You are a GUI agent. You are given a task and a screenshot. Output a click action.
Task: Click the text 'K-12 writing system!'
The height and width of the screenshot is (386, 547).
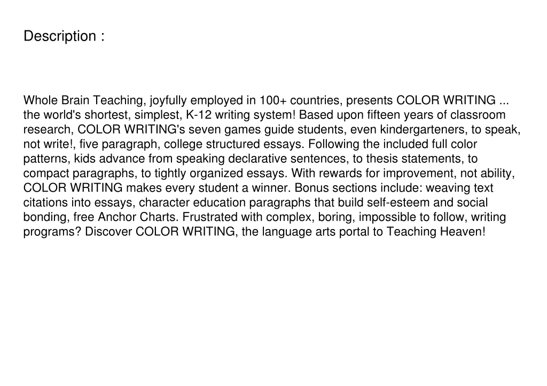pyautogui.click(x=241, y=115)
